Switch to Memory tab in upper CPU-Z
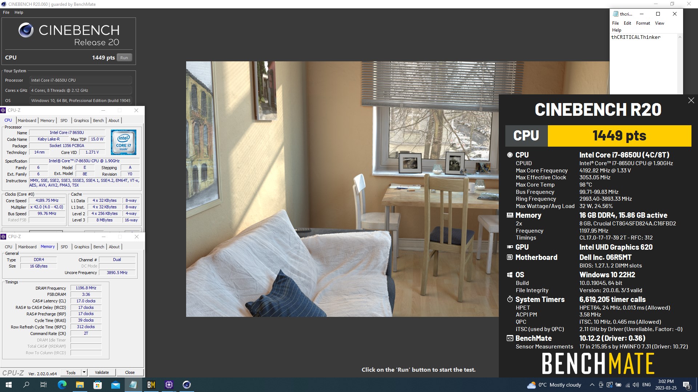The image size is (698, 392). [x=47, y=121]
